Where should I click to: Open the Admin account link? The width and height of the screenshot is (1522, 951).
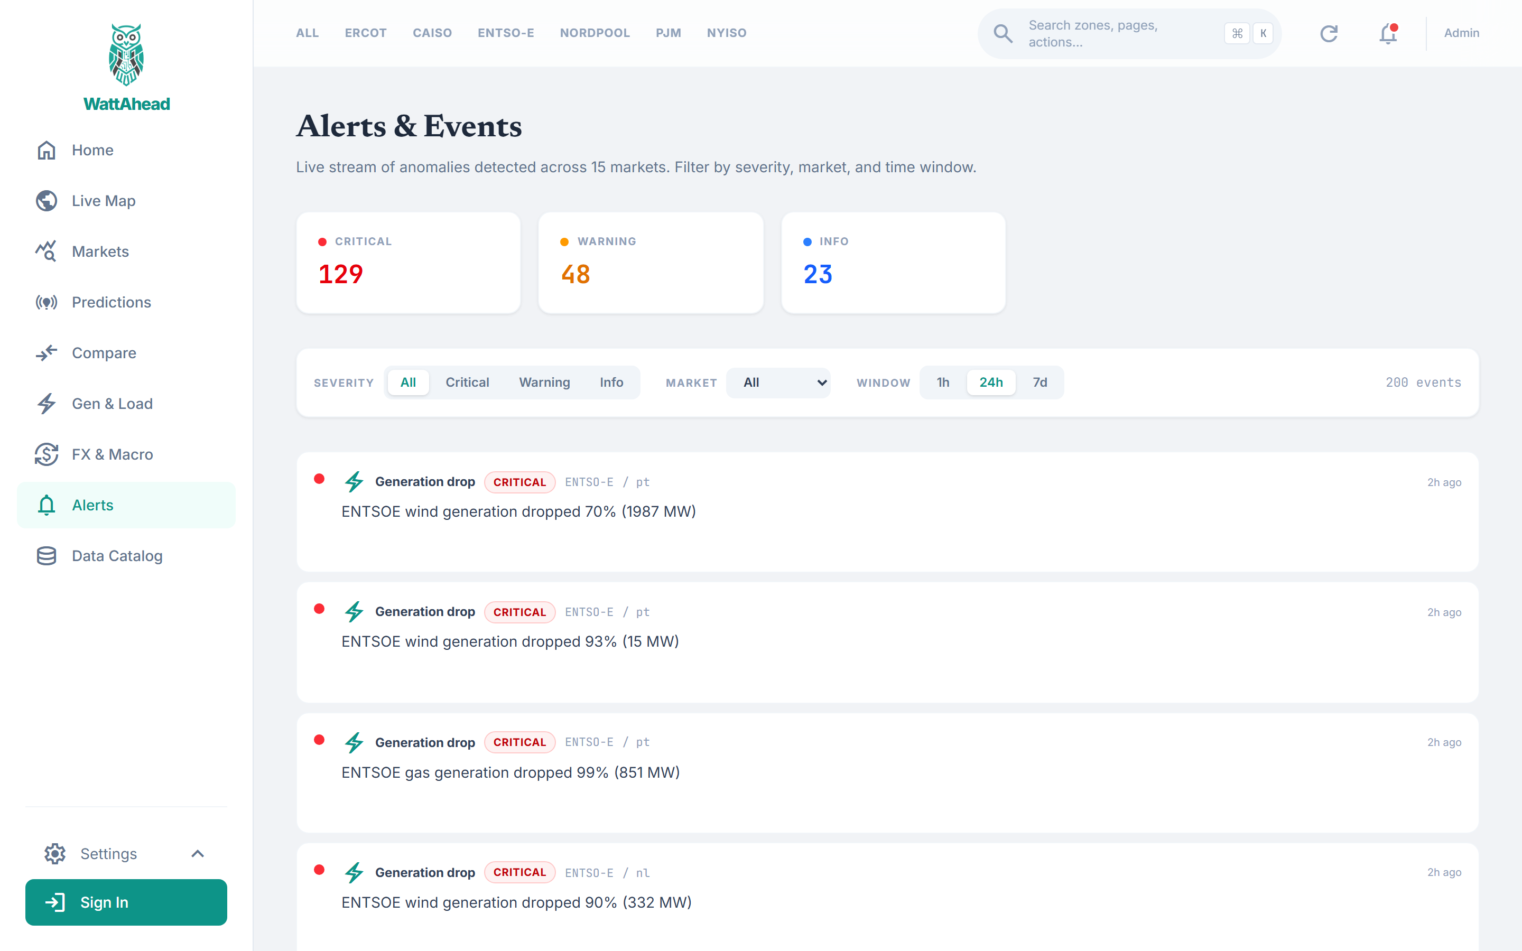[1462, 33]
